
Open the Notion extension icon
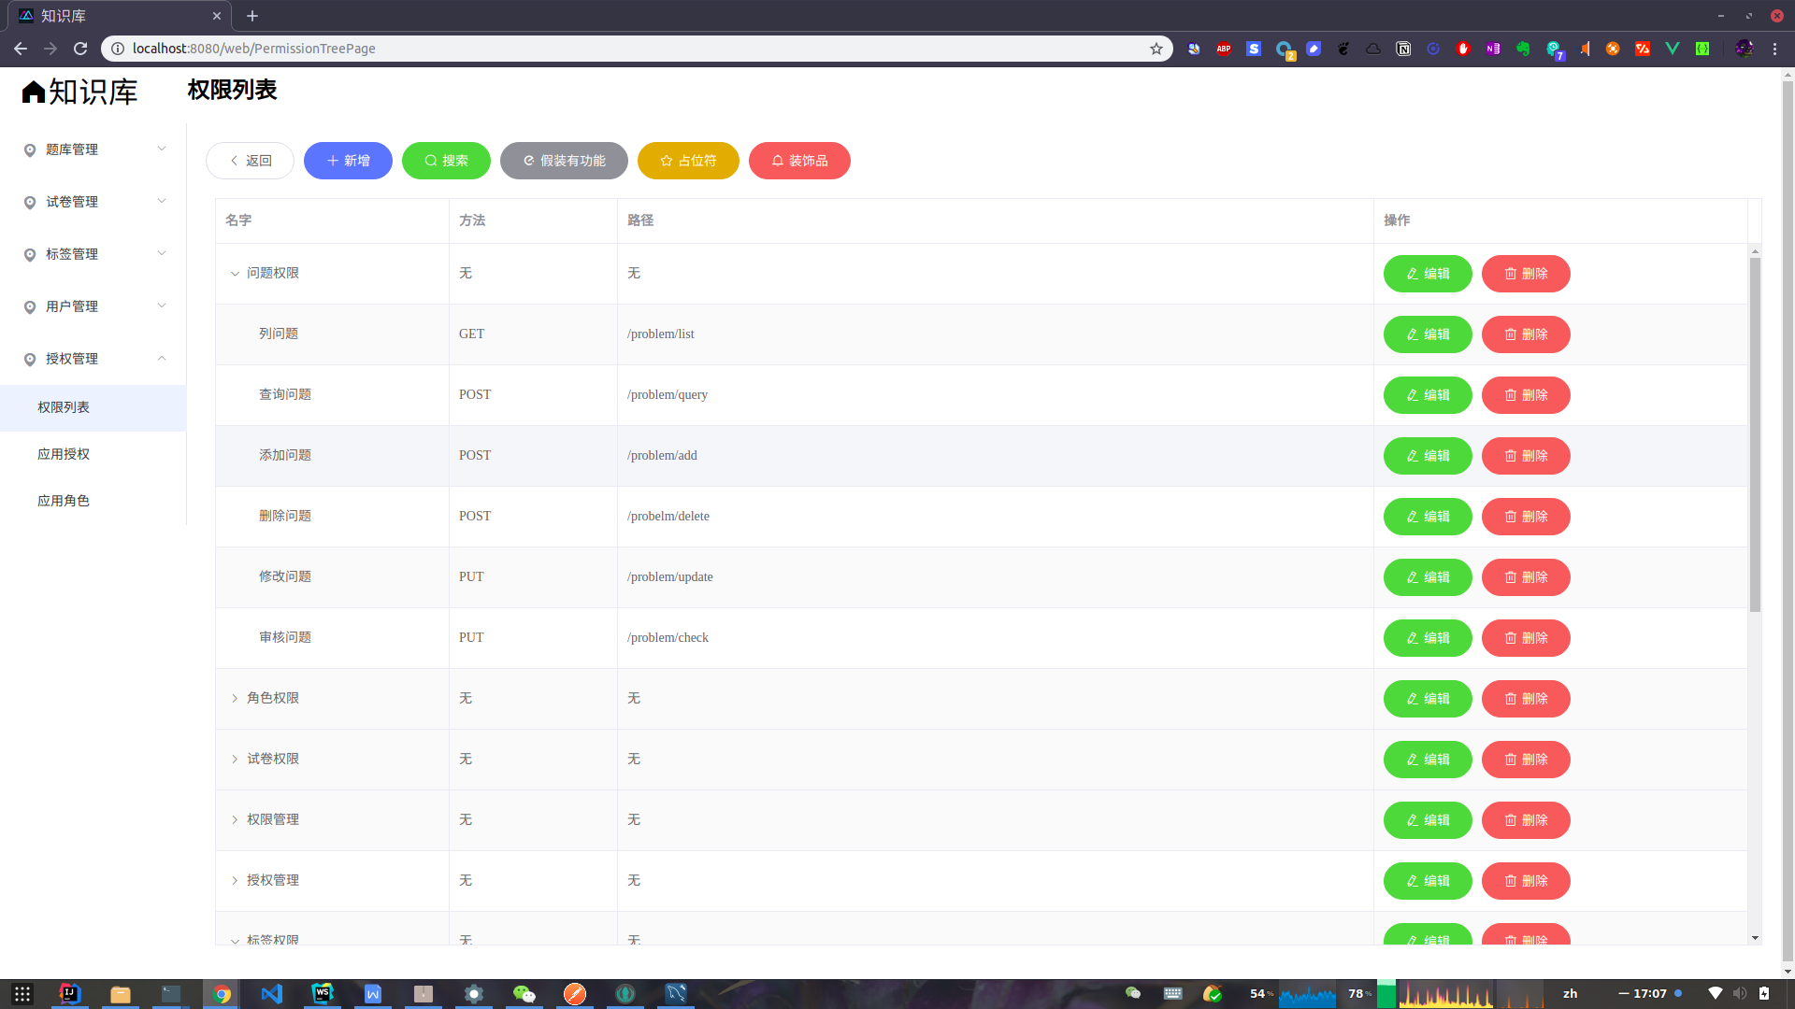click(x=1403, y=49)
